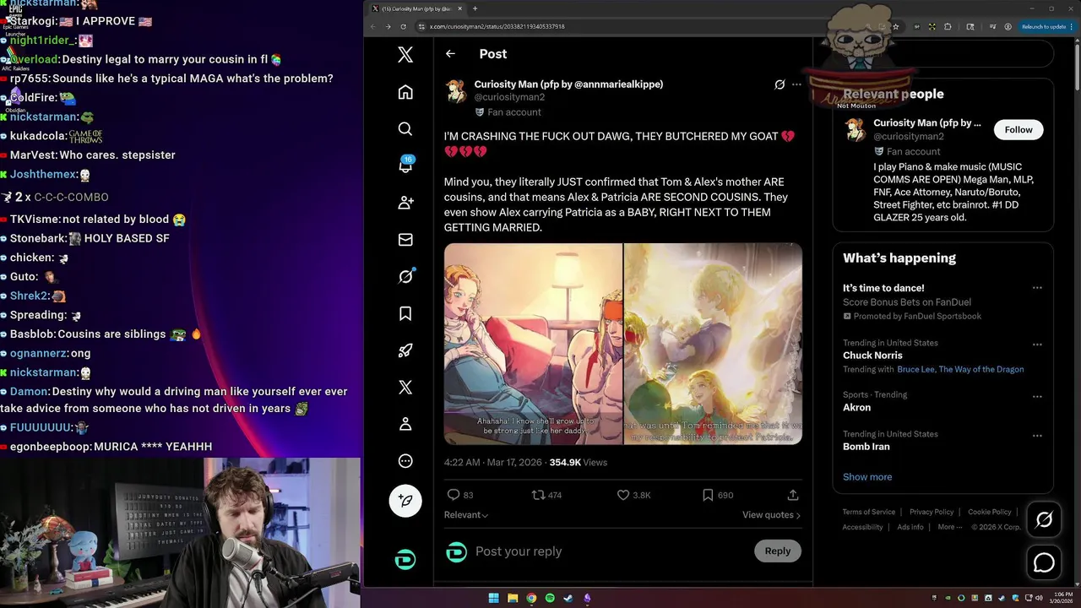Share the post via share icon

tap(793, 495)
